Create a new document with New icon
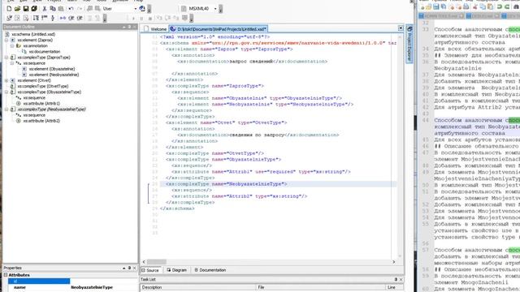This screenshot has width=520, height=292. coord(9,9)
